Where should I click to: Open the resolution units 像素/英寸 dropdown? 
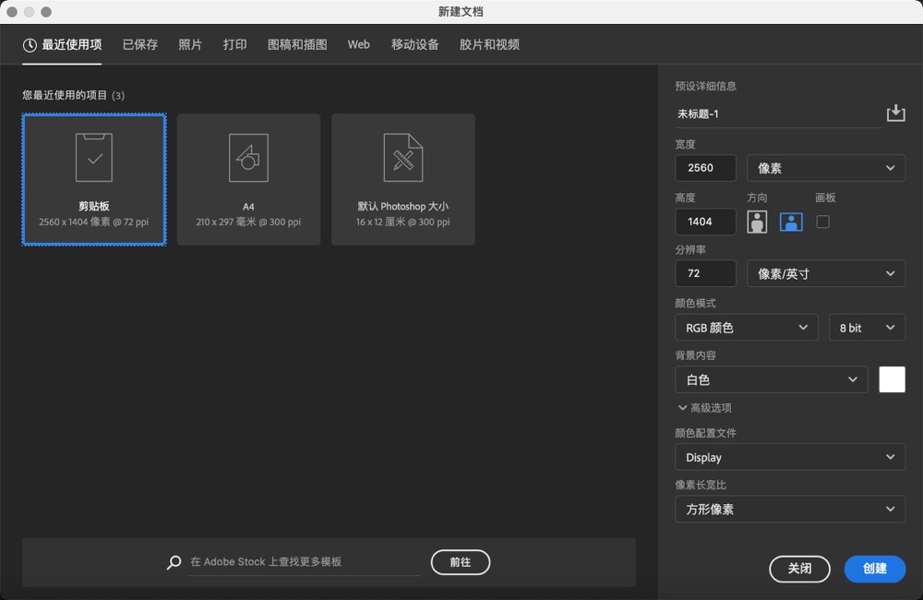coord(825,273)
